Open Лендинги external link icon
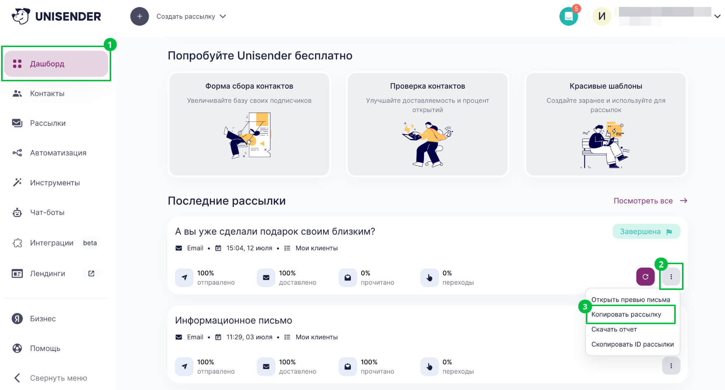Image resolution: width=725 pixels, height=390 pixels. click(91, 273)
